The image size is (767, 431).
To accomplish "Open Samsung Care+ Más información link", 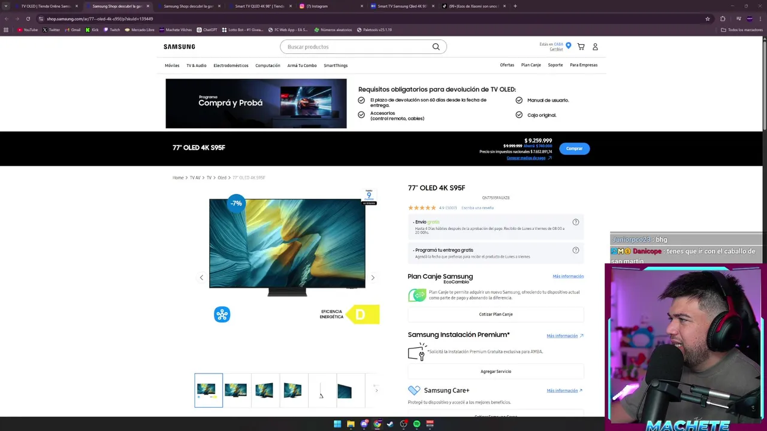I will click(564, 390).
